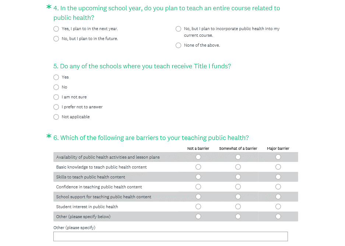Choose 'No, but I plan to in the future'

click(56, 39)
